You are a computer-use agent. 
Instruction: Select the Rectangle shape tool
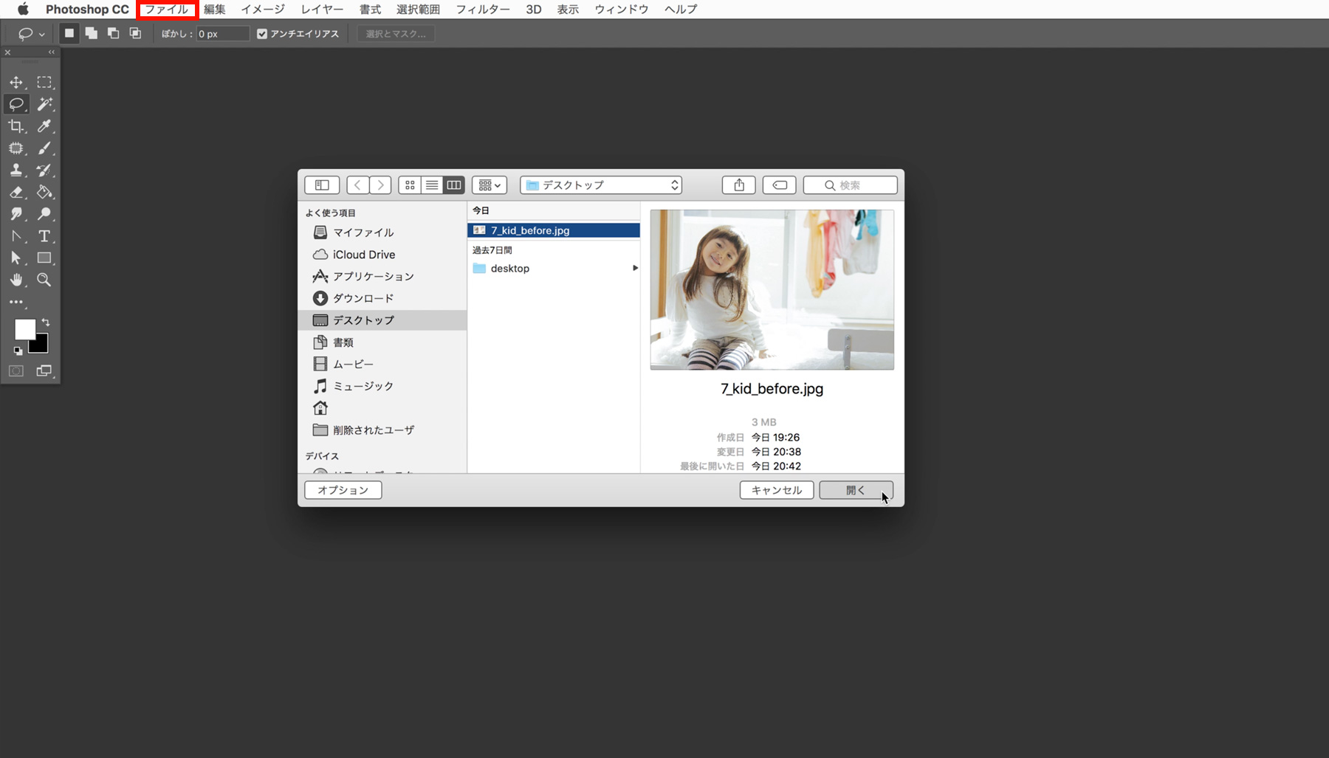44,258
